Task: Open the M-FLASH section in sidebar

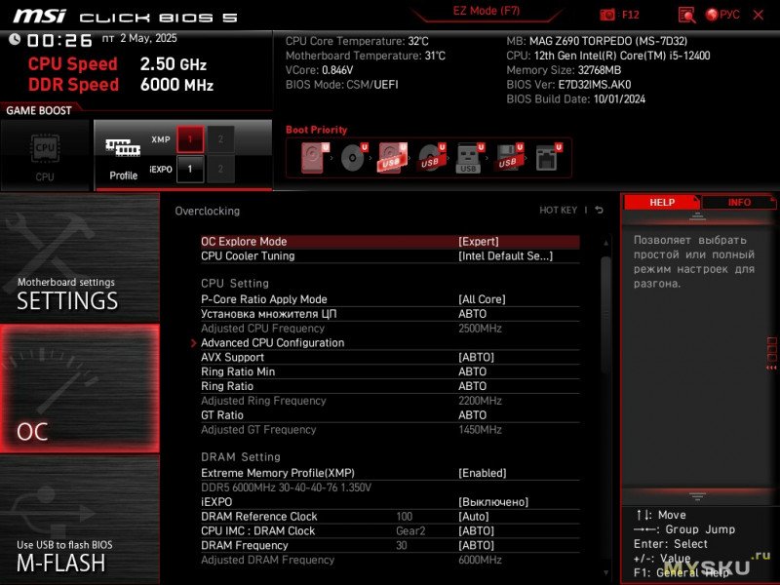Action: [x=80, y=520]
